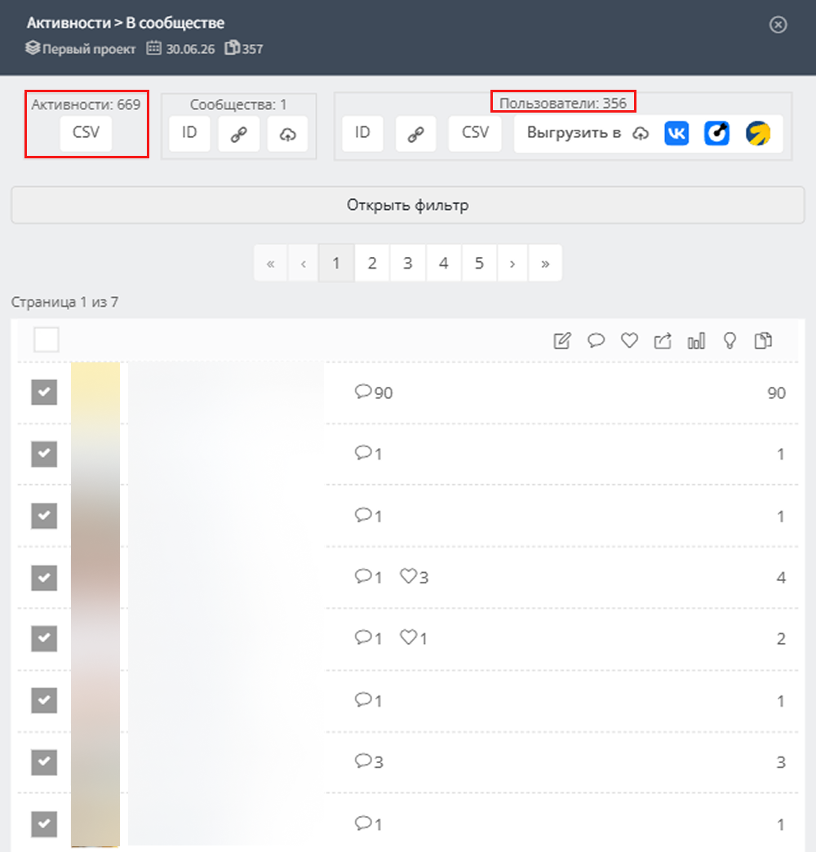
Task: Sort by likes using the heart icon
Action: click(629, 340)
